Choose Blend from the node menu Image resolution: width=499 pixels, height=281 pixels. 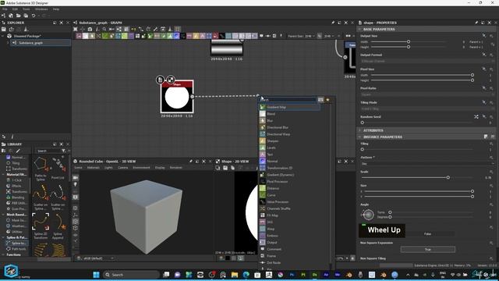[x=289, y=114]
